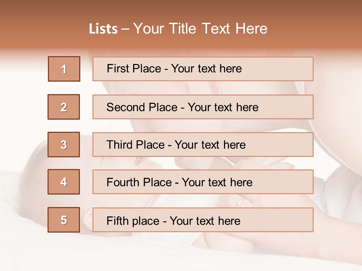Image resolution: width=362 pixels, height=271 pixels.
Task: Select the Fifth place text bar
Action: (x=203, y=220)
